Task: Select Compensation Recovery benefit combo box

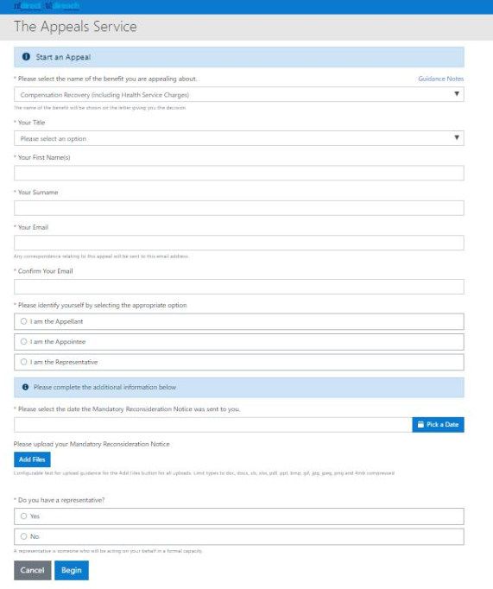Action: [x=239, y=94]
